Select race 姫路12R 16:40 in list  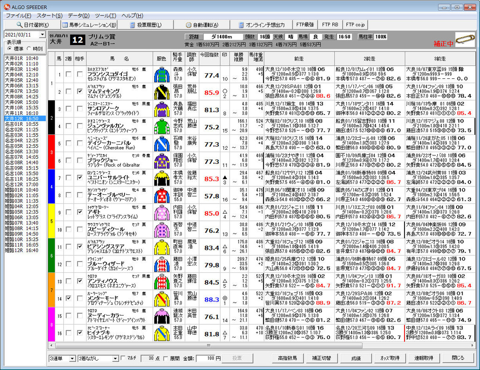25,250
